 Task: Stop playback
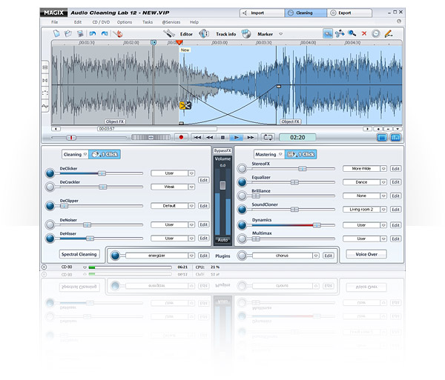222,138
